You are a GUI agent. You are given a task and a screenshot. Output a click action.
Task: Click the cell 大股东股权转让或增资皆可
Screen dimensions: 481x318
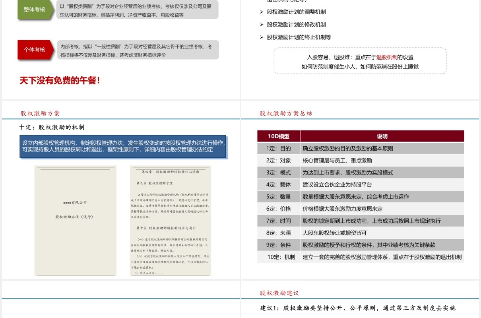click(x=382, y=233)
